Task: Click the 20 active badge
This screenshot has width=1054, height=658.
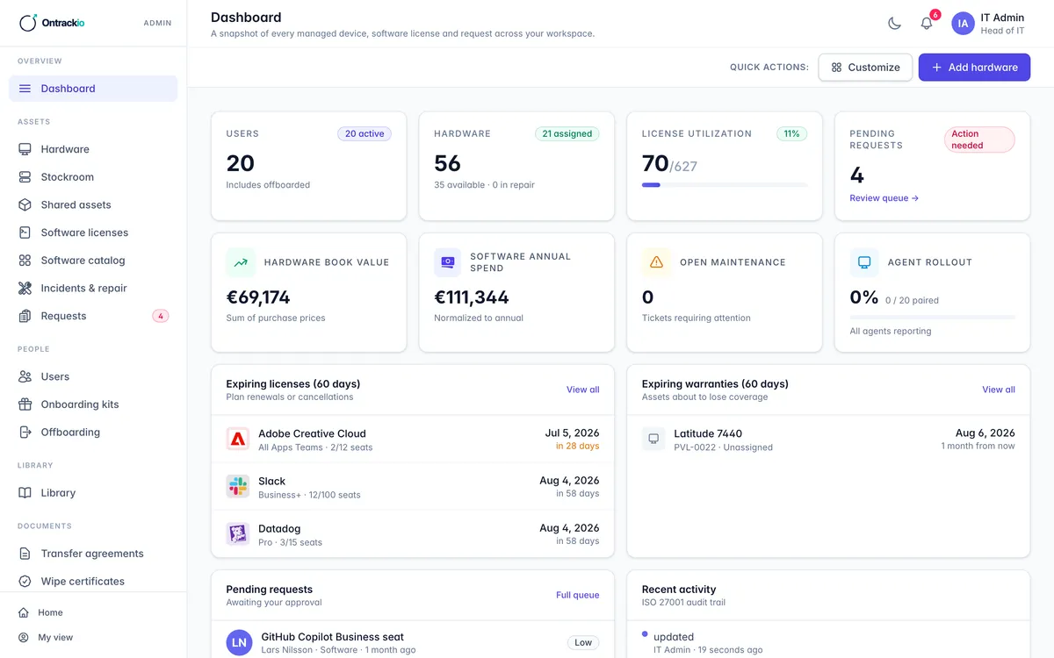Action: 365,134
